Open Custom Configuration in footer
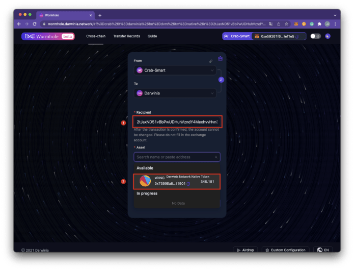 [286, 250]
